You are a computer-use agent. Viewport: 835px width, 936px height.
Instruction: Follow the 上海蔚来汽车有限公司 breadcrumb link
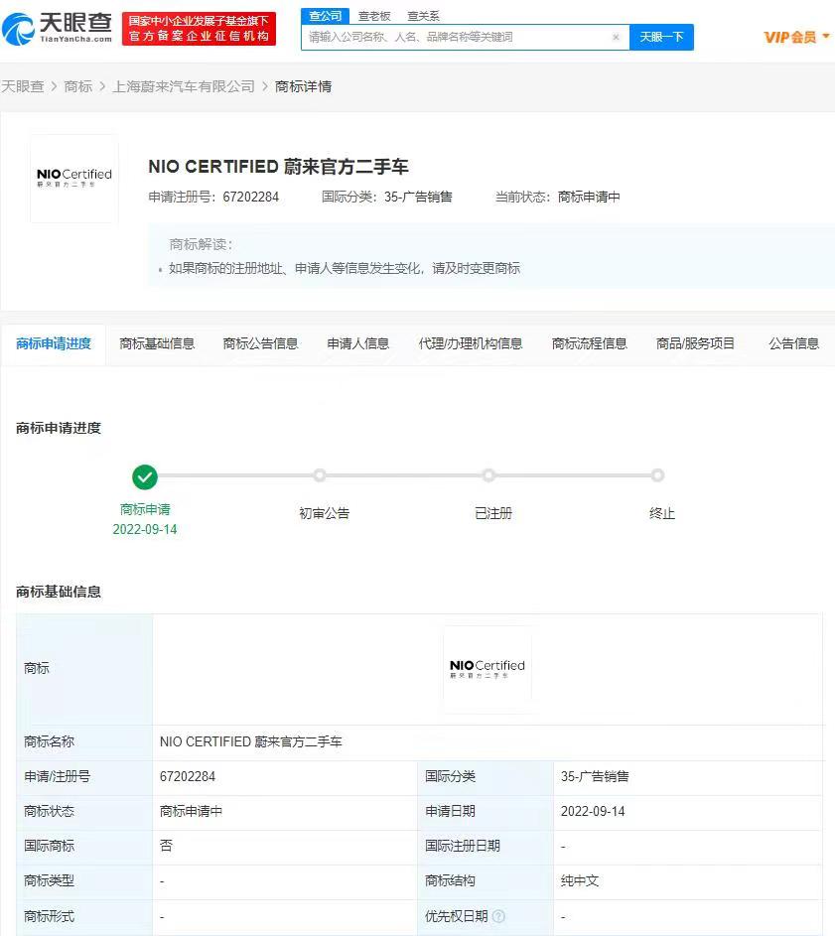[x=184, y=87]
